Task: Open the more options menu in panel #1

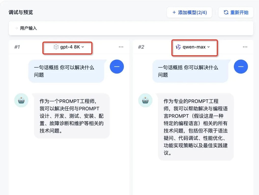Action: click(121, 47)
